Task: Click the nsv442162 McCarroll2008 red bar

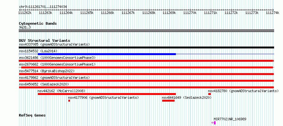Action: click(107, 94)
